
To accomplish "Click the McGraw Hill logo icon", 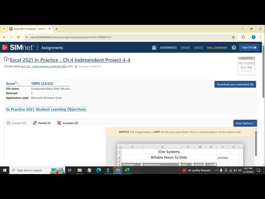I will click(x=5, y=47).
